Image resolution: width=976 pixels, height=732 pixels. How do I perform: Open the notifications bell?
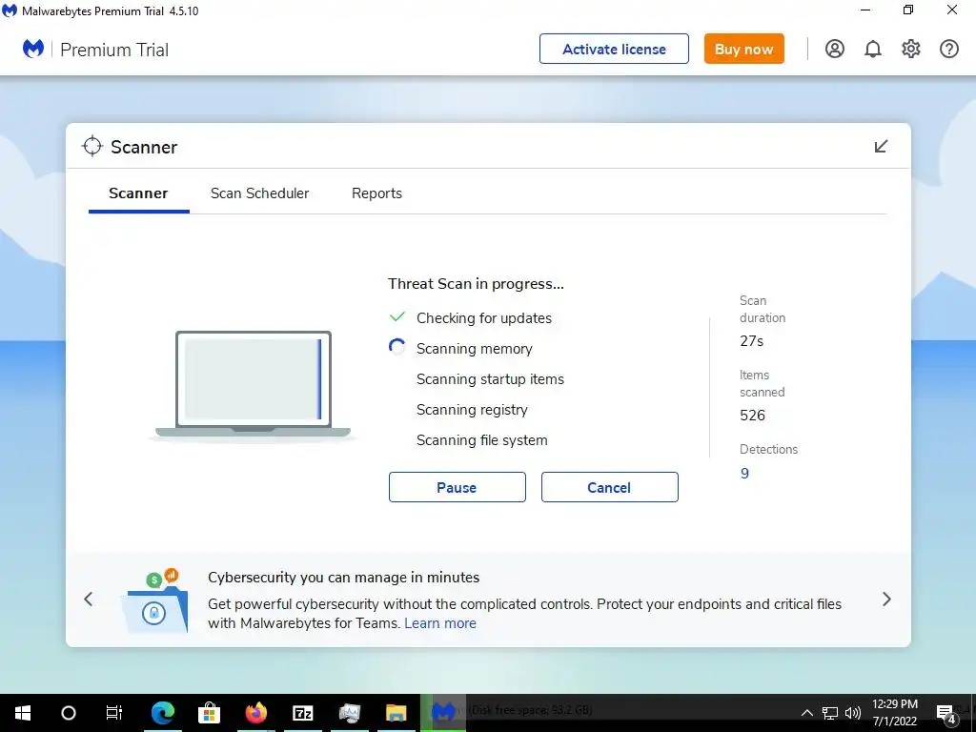tap(873, 49)
